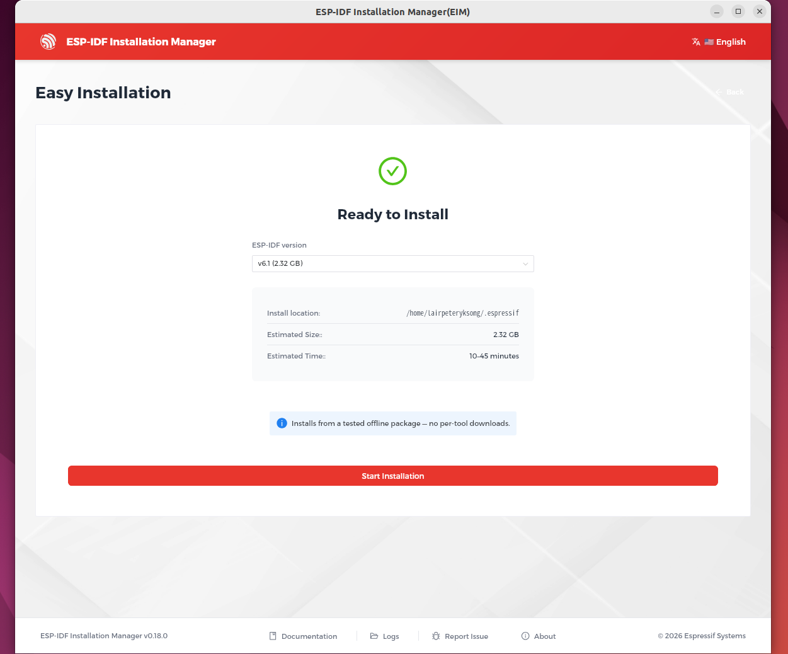788x654 pixels.
Task: Switch language from English
Action: pyautogui.click(x=719, y=42)
